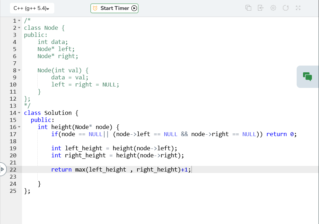
Task: Collapse the comment fold arrow at line 1
Action: click(x=19, y=21)
